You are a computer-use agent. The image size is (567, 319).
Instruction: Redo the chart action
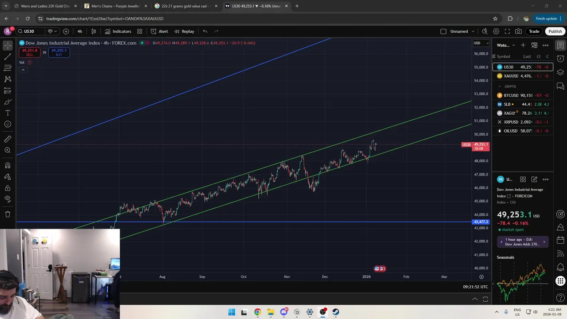pyautogui.click(x=216, y=31)
